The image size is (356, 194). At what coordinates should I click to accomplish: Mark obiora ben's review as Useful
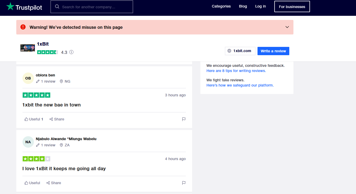click(34, 119)
